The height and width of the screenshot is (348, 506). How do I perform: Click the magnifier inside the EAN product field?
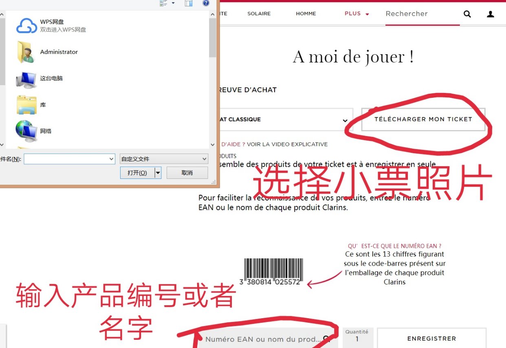(x=327, y=339)
